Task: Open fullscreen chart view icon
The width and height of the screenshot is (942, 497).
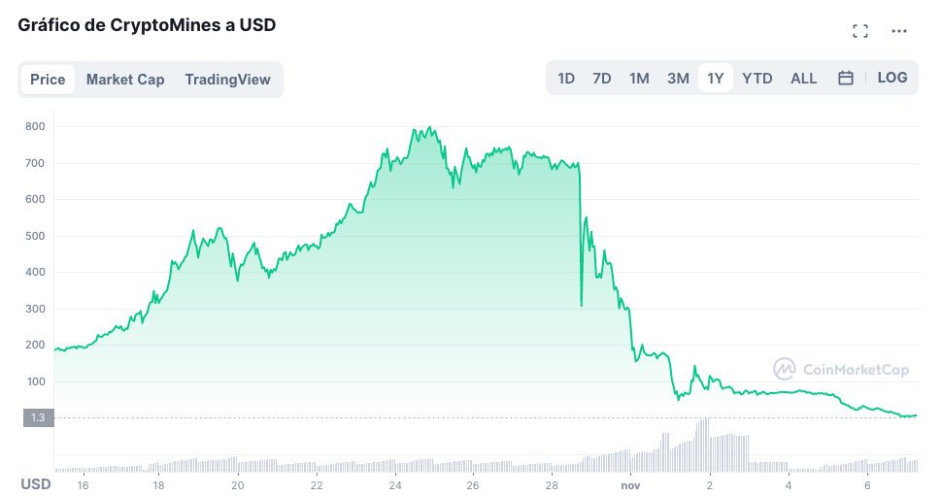Action: tap(859, 31)
